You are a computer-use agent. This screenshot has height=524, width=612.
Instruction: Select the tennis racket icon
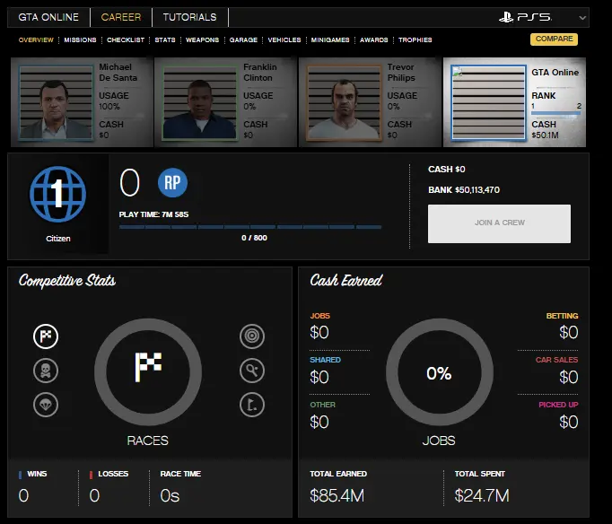tap(252, 370)
